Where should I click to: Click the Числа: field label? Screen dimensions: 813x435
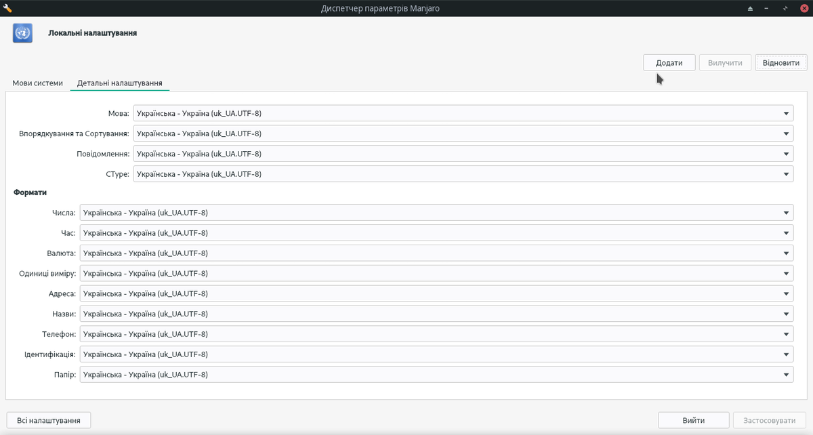click(64, 213)
